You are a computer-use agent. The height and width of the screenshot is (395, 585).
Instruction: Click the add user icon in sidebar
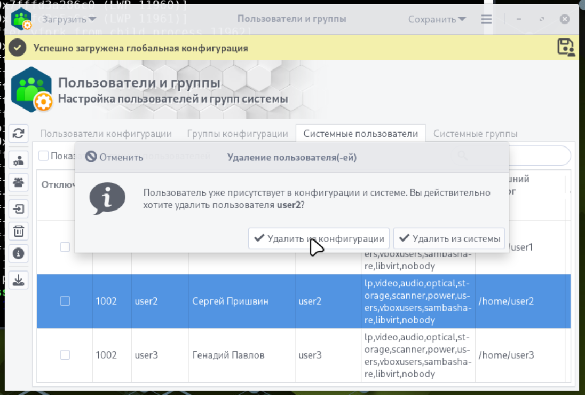(18, 160)
